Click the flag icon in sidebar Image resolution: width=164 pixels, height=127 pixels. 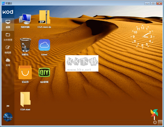[x=8, y=106]
